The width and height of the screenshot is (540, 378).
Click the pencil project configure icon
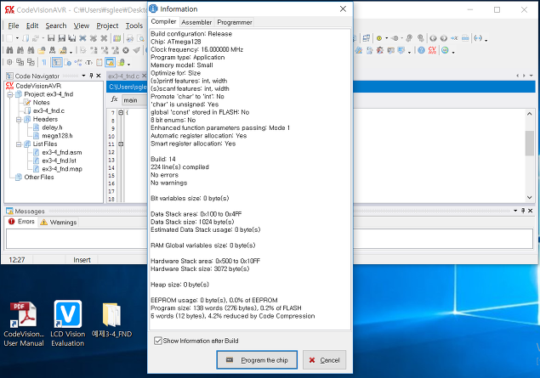coord(359,51)
